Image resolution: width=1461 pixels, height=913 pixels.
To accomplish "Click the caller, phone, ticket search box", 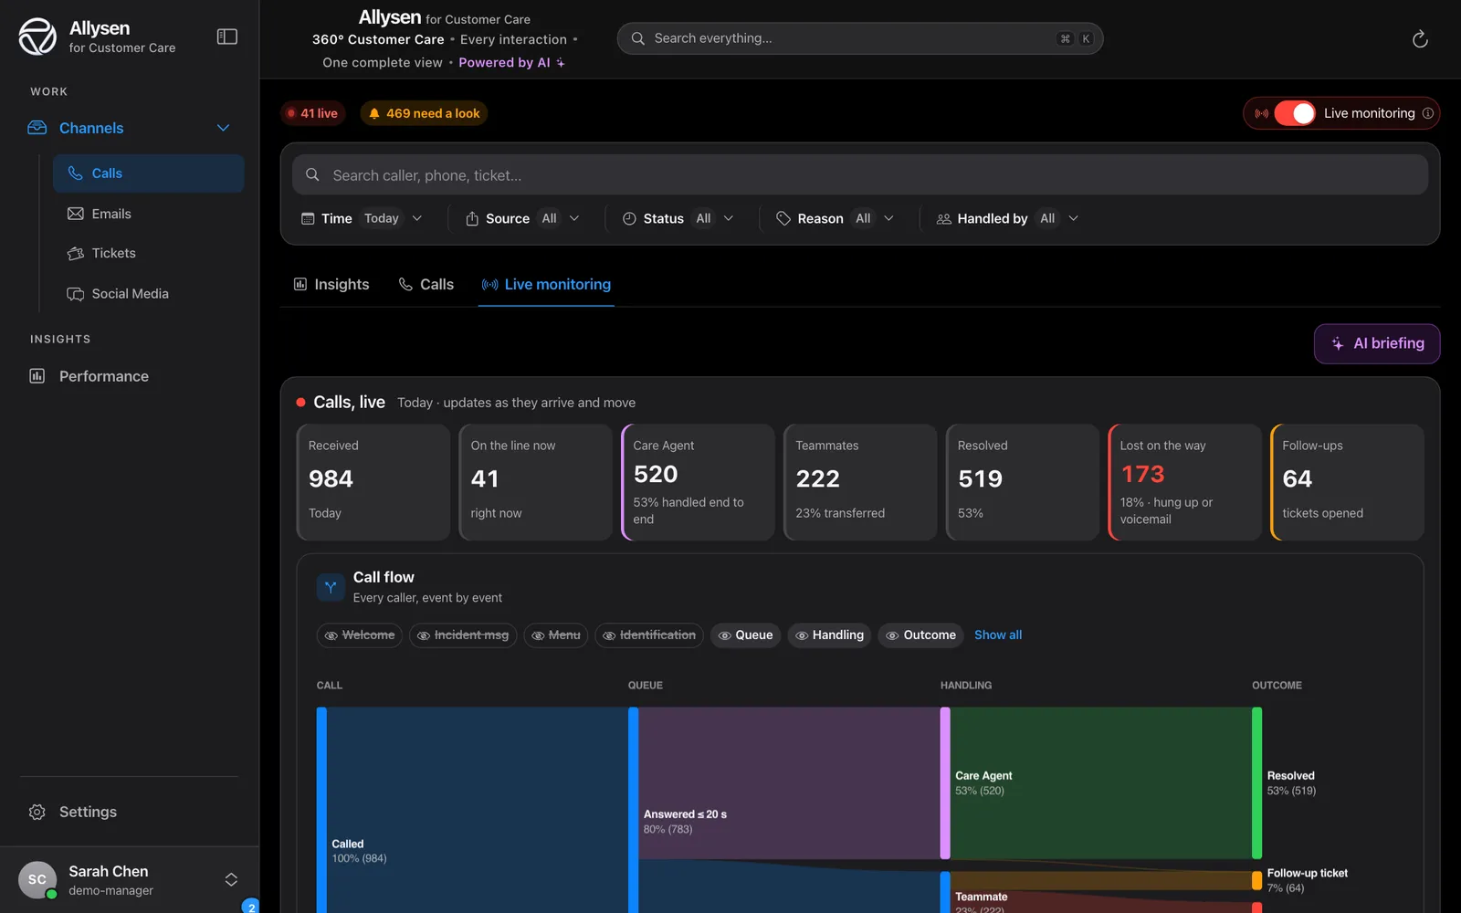I will click(860, 175).
